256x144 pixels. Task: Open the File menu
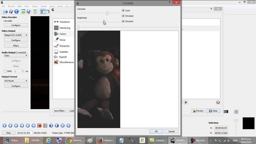coord(3,6)
